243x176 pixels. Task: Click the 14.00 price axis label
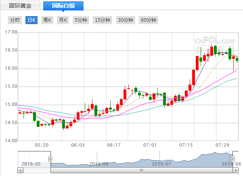tap(11, 141)
